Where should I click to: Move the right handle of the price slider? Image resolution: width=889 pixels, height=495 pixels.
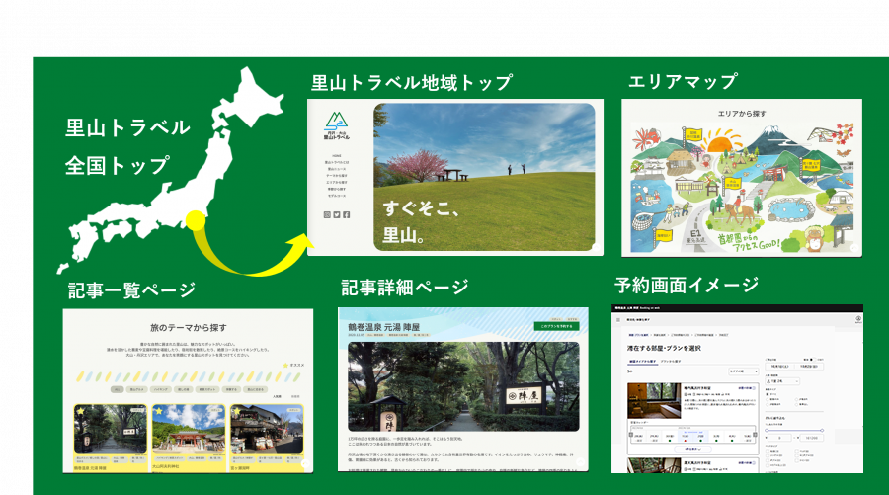pos(822,431)
